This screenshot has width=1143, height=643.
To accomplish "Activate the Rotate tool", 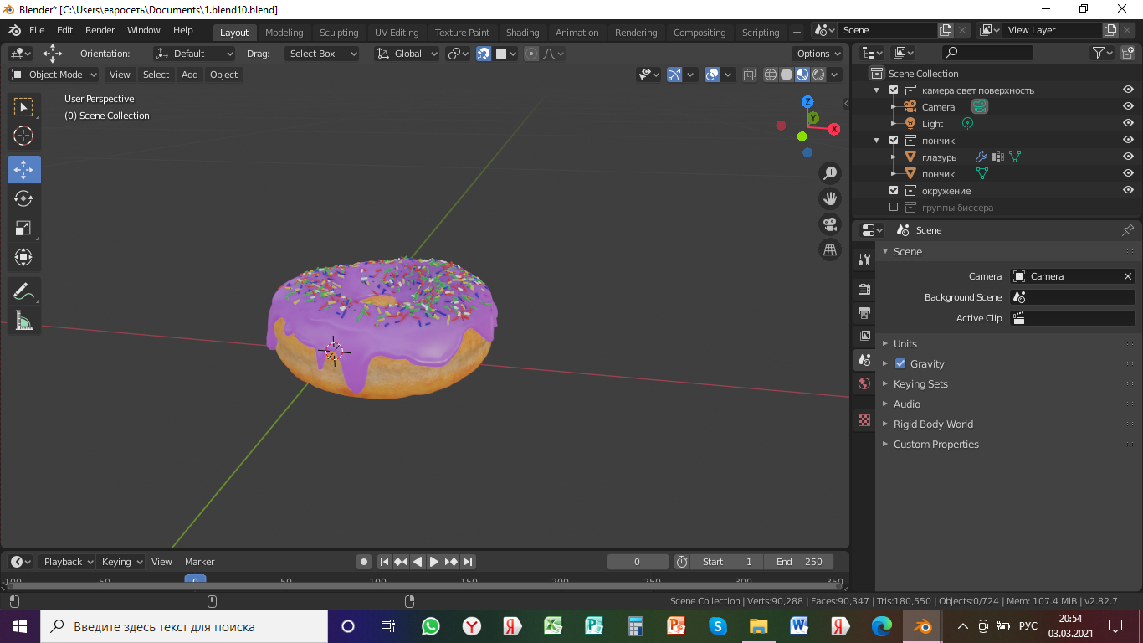I will pos(24,198).
